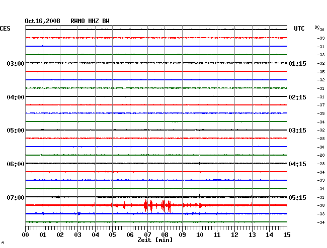Image resolution: width=327 pixels, height=248 pixels.
Task: Select x-axis minute label 13
Action: (x=252, y=234)
